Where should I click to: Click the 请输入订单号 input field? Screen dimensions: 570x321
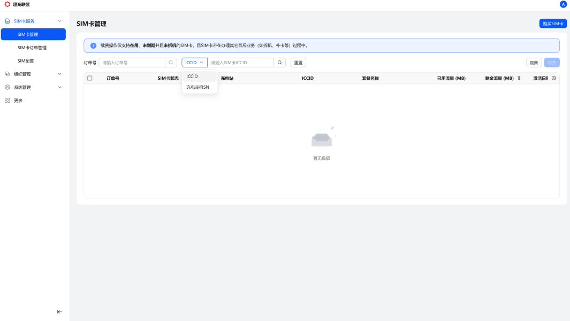[132, 63]
